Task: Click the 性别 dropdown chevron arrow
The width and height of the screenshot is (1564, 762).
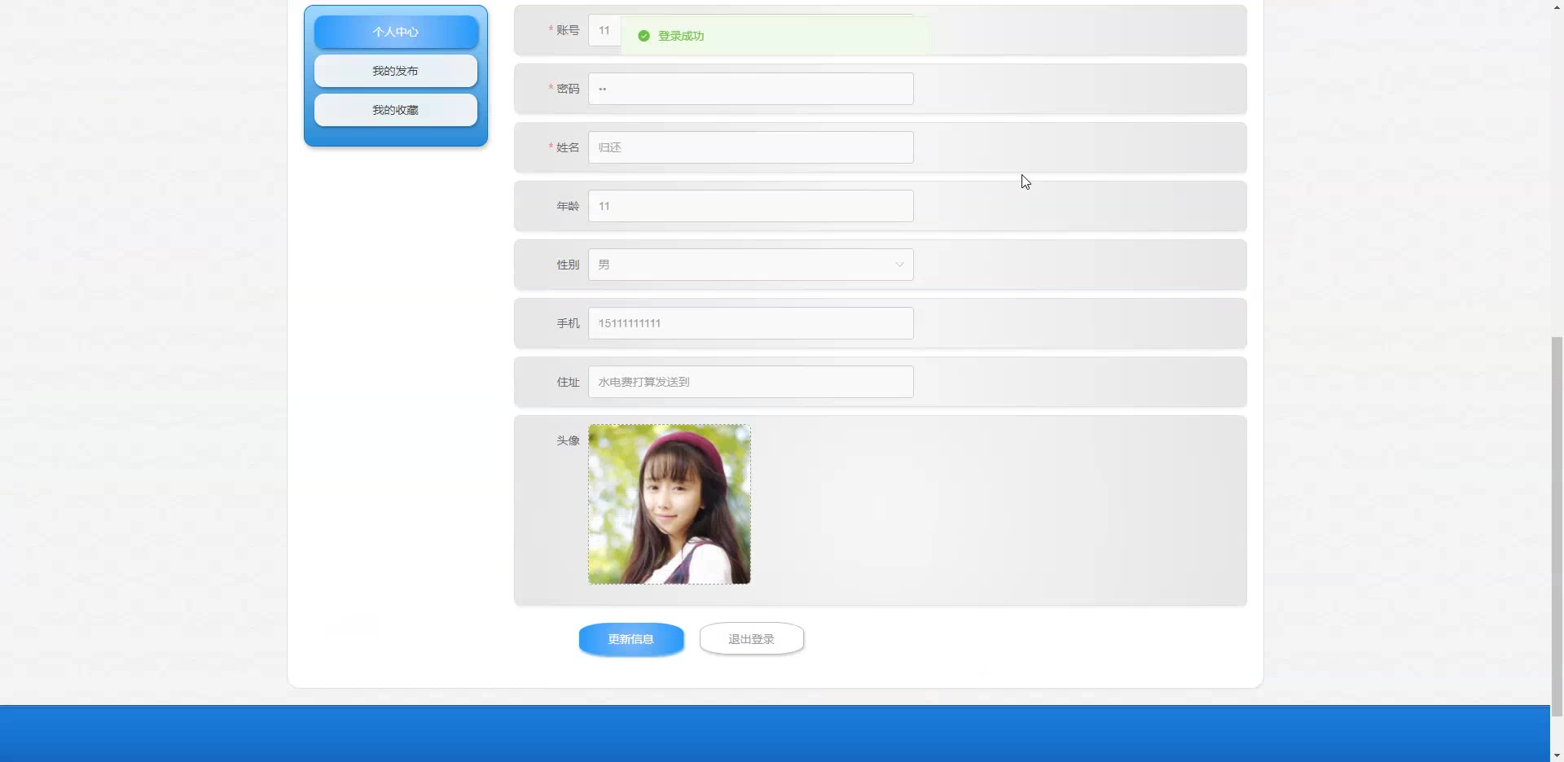Action: (899, 265)
